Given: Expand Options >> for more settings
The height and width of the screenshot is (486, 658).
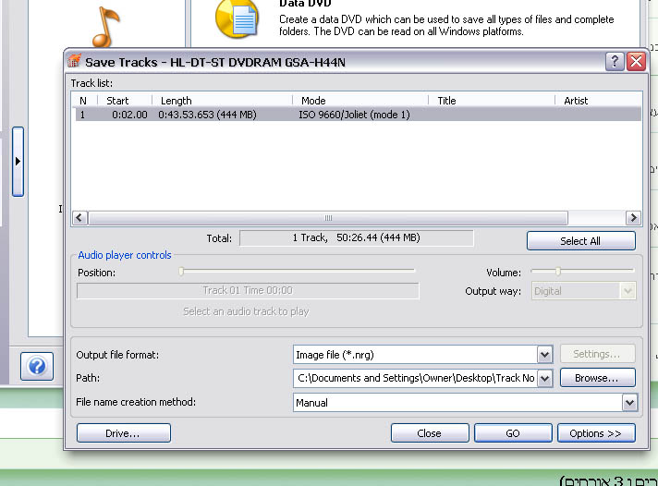Looking at the screenshot, I should pyautogui.click(x=596, y=433).
